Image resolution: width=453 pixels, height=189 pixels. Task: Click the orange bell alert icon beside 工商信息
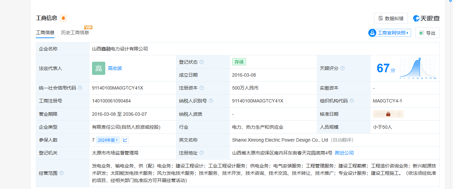(63, 18)
